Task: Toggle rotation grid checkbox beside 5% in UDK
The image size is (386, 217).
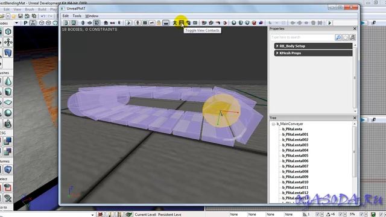Action: (x=340, y=215)
